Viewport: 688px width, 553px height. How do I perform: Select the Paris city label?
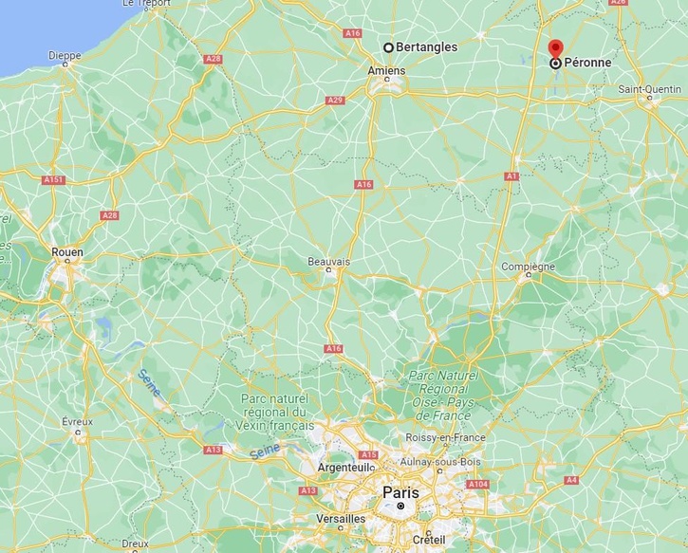pos(400,492)
